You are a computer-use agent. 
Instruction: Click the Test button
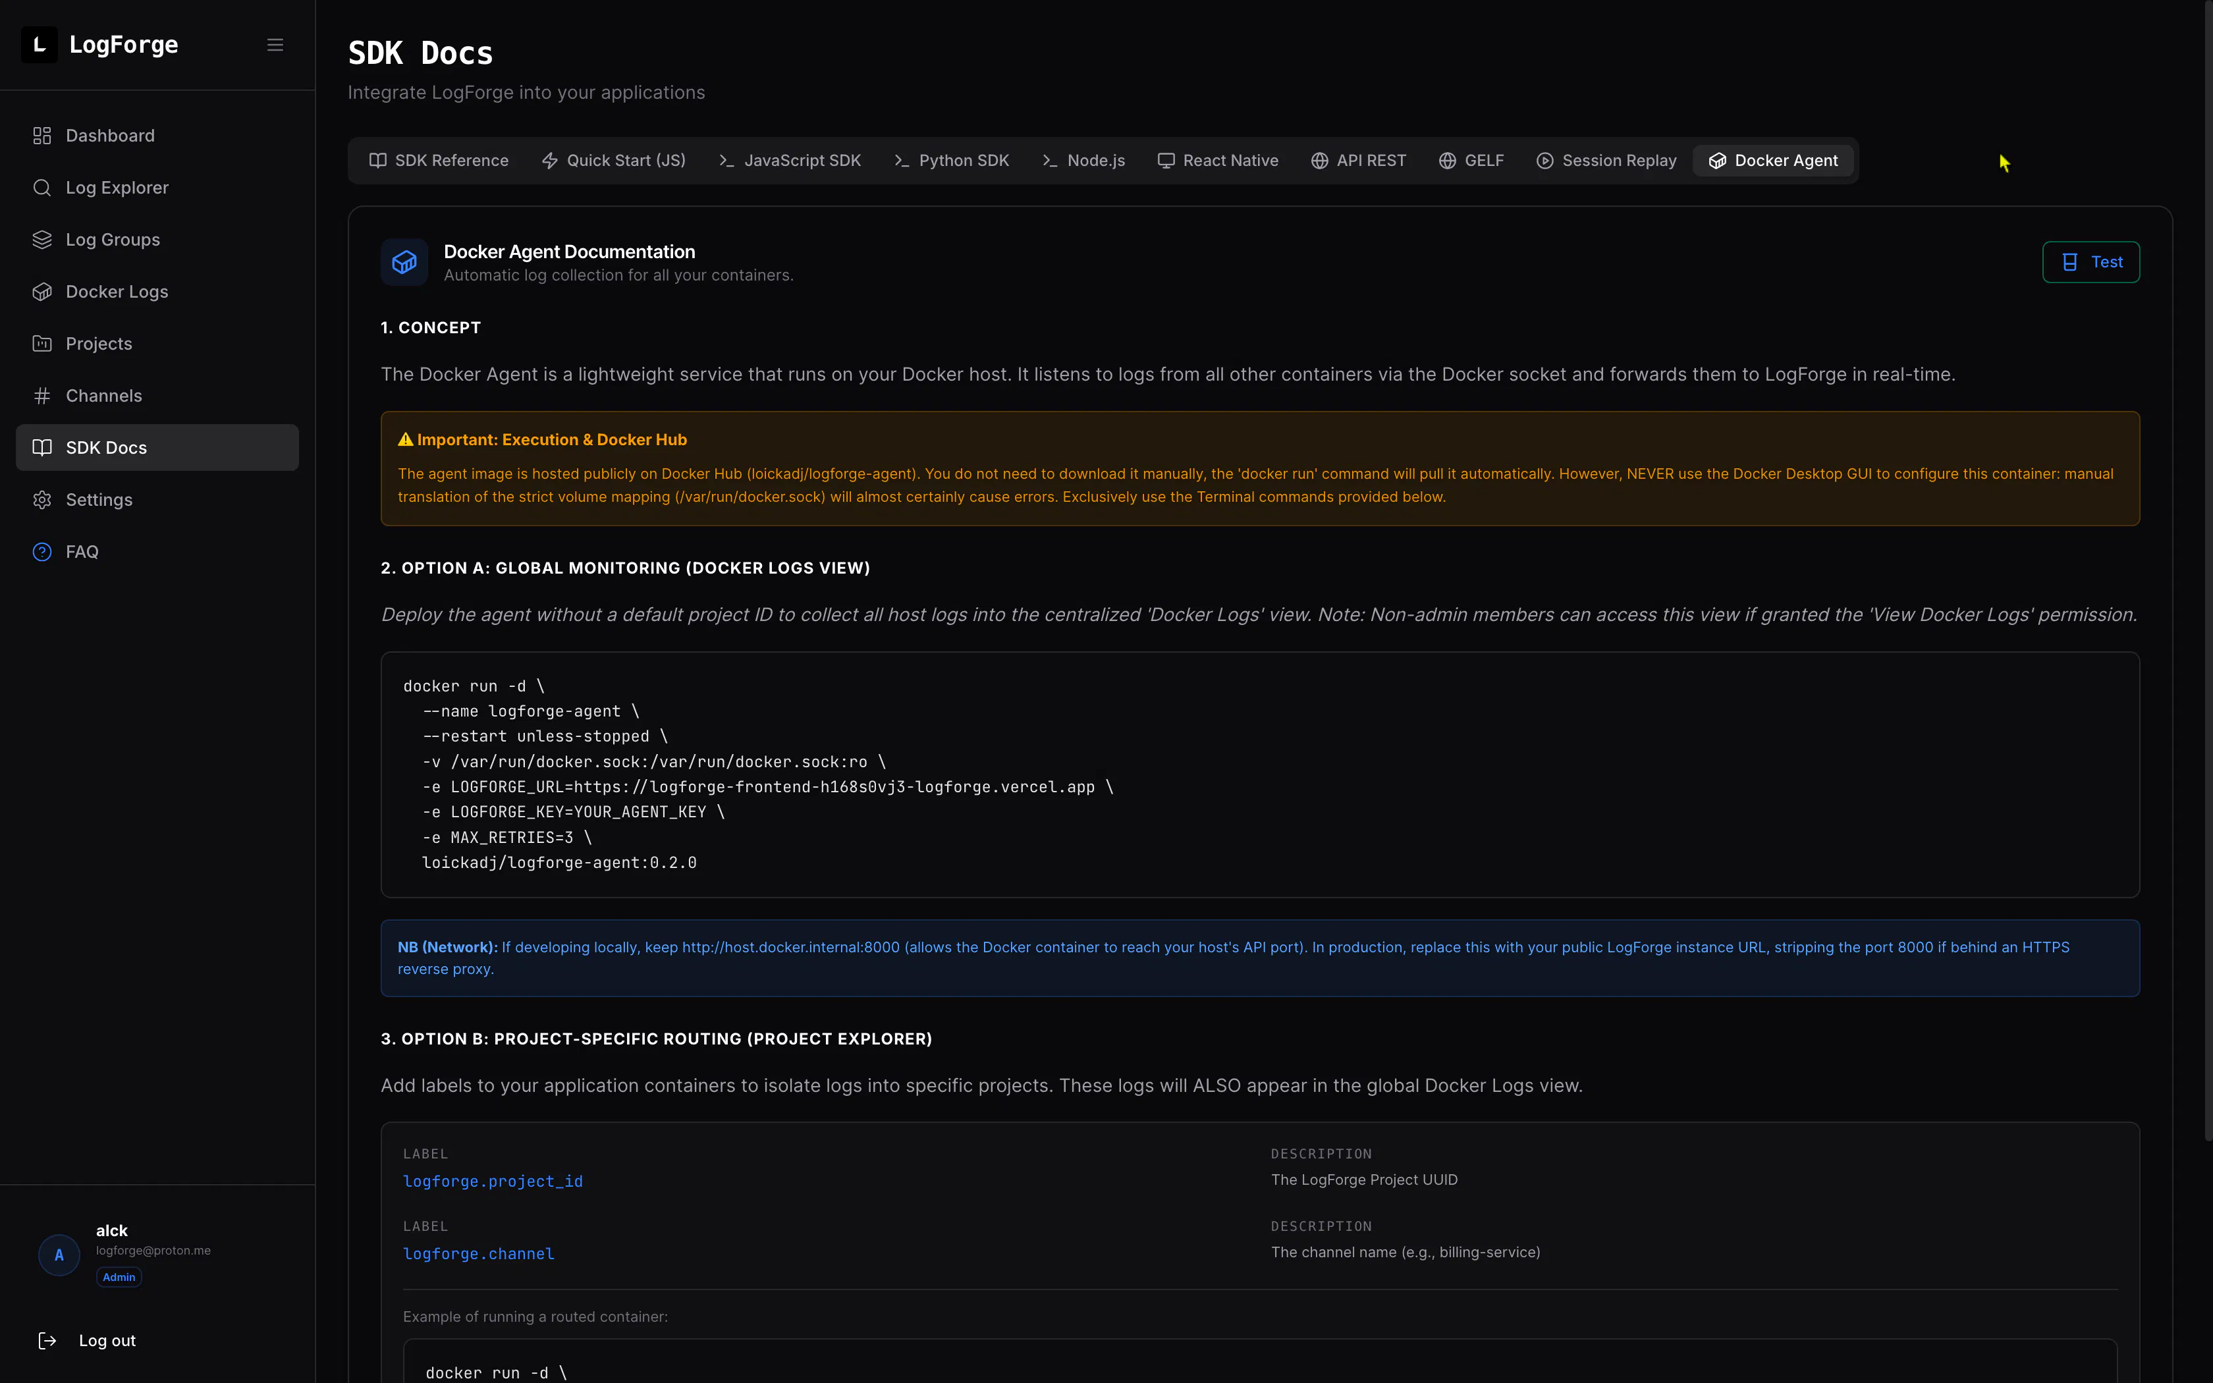click(2090, 263)
